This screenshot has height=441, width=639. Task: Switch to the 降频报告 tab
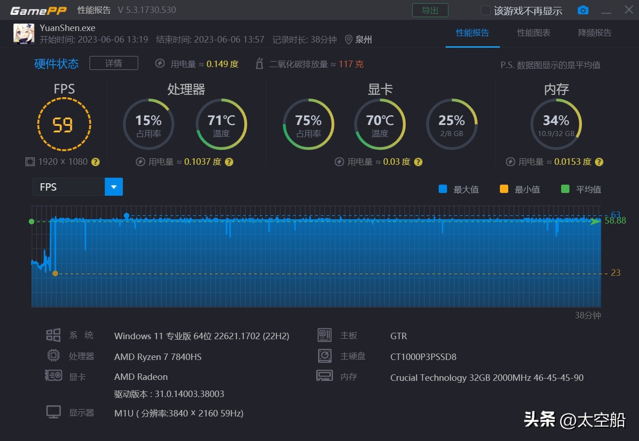point(595,33)
